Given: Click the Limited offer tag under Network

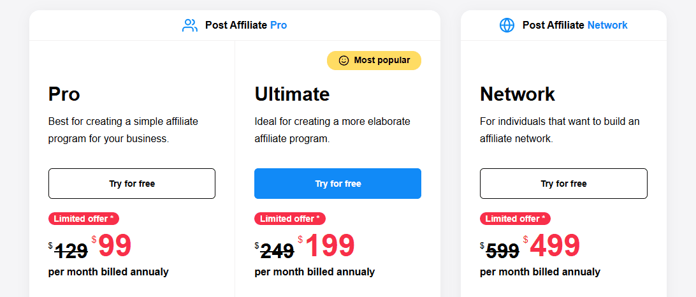Looking at the screenshot, I should [516, 219].
